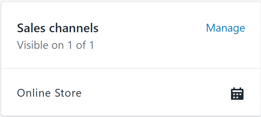Set publishing date using calendar icon
The height and width of the screenshot is (117, 261).
(237, 94)
